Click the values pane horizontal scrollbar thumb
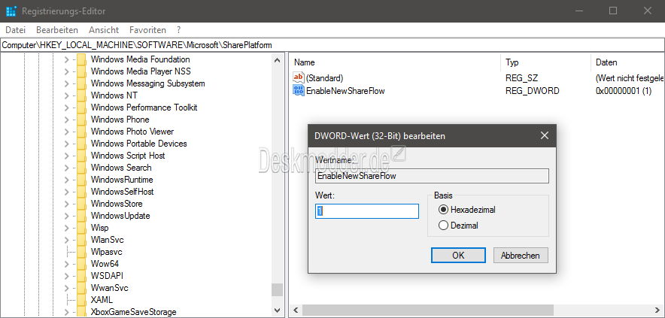Viewport: 665px width, 318px height. 428,310
